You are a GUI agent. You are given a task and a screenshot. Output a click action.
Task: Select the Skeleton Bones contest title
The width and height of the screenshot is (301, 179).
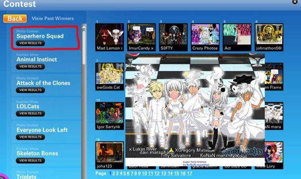37,153
